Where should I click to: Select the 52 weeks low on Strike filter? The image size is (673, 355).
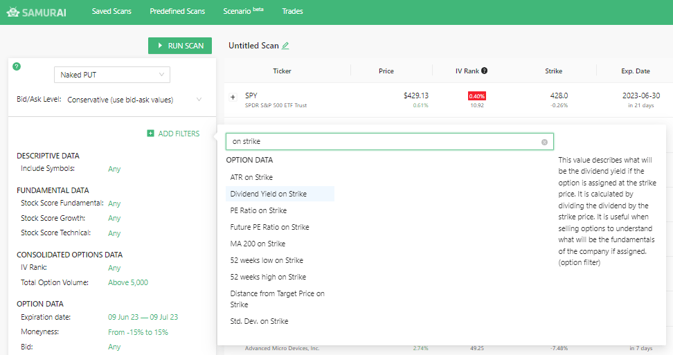[267, 260]
